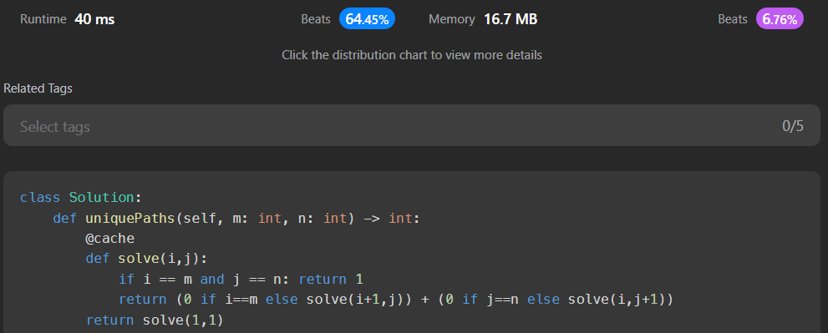This screenshot has height=333, width=828.
Task: Click the 0/5 tag counter
Action: [x=793, y=126]
